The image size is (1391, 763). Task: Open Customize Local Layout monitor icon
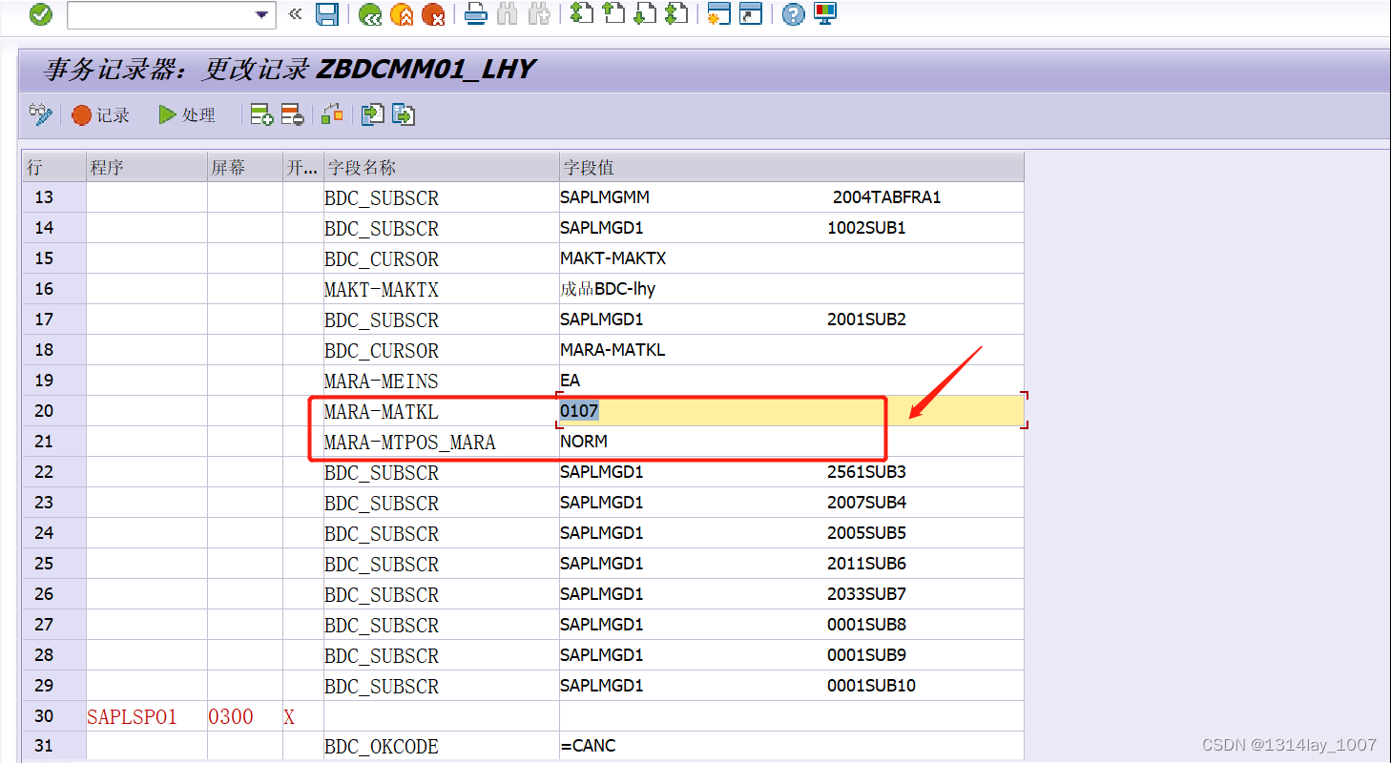tap(825, 14)
